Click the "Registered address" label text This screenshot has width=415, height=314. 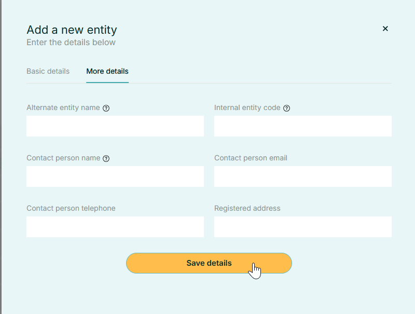point(247,209)
